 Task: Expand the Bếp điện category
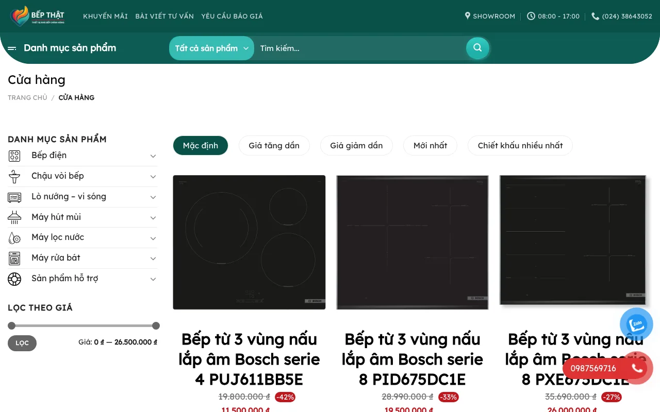[153, 156]
